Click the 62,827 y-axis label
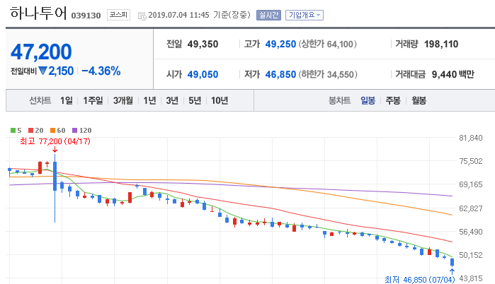Screen dimensions: 495x284 471,208
